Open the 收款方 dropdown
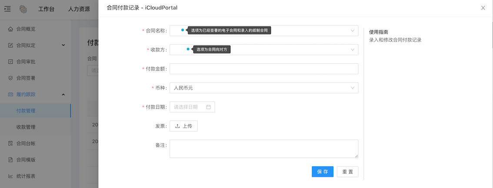The width and height of the screenshot is (493, 188). [x=264, y=50]
